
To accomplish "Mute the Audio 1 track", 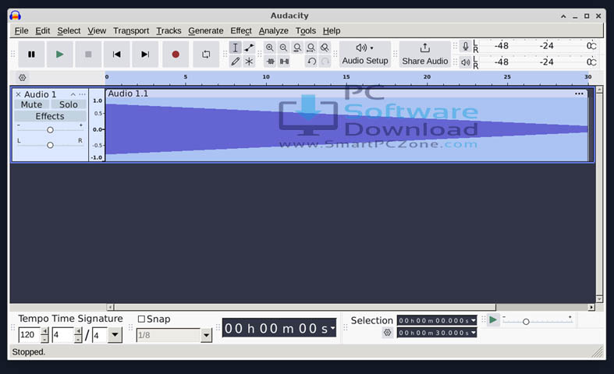I will 31,104.
